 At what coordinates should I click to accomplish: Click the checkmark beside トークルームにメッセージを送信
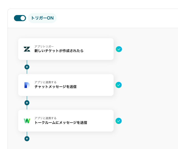(119, 121)
